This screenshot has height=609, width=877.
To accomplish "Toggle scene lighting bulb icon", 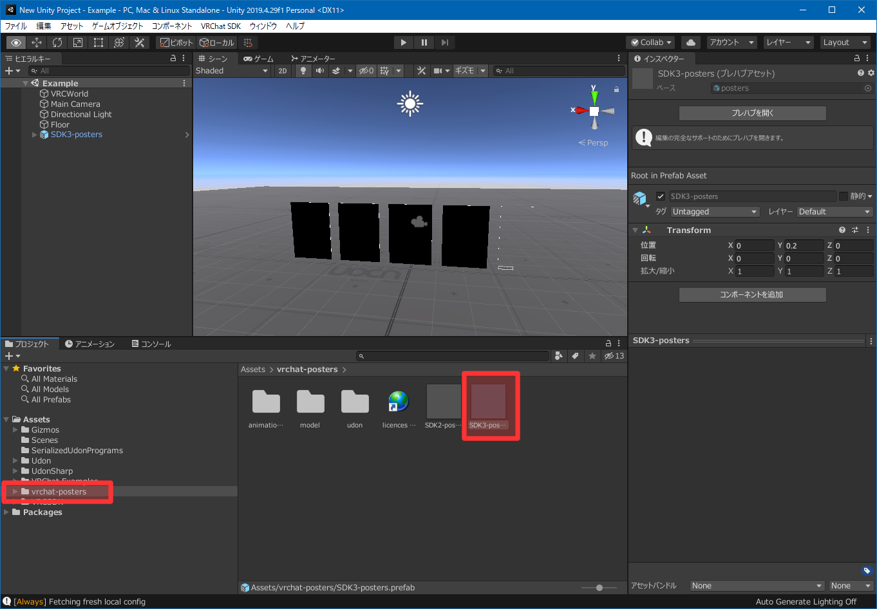I will [303, 71].
